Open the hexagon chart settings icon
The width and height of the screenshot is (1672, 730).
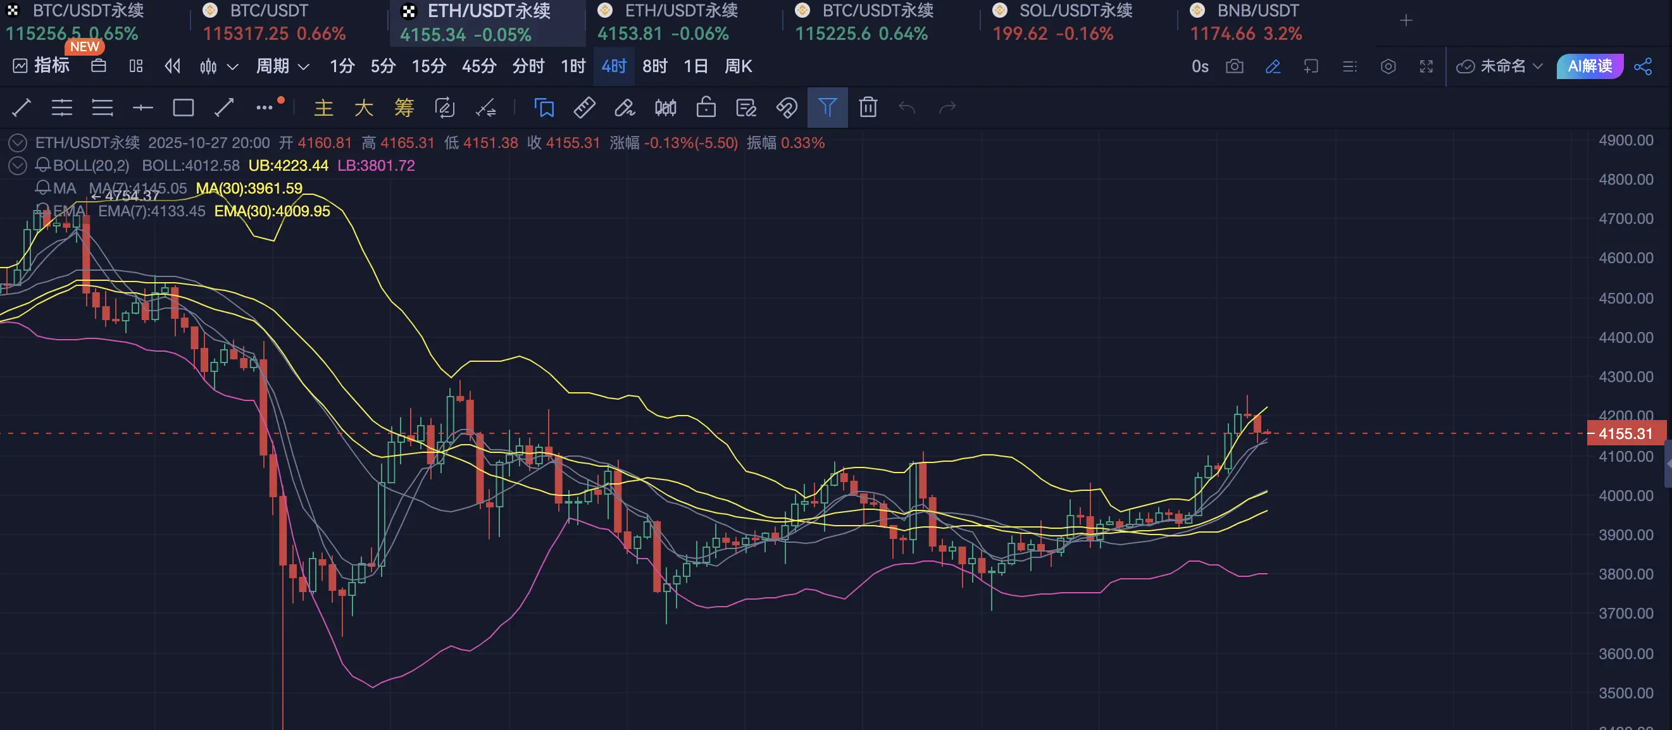(x=1388, y=66)
